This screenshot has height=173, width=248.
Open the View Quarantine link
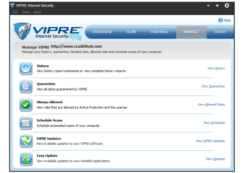pyautogui.click(x=213, y=86)
